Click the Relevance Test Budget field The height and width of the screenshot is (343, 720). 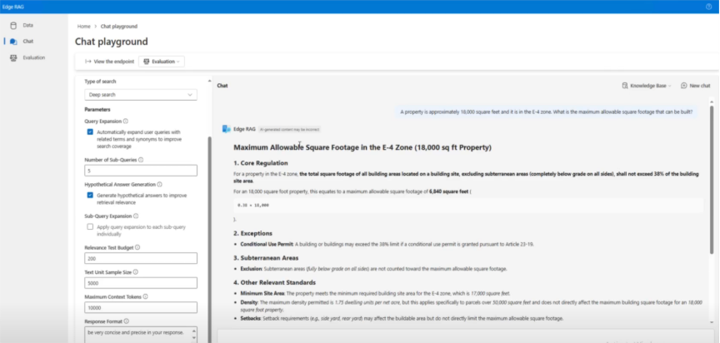click(x=141, y=259)
